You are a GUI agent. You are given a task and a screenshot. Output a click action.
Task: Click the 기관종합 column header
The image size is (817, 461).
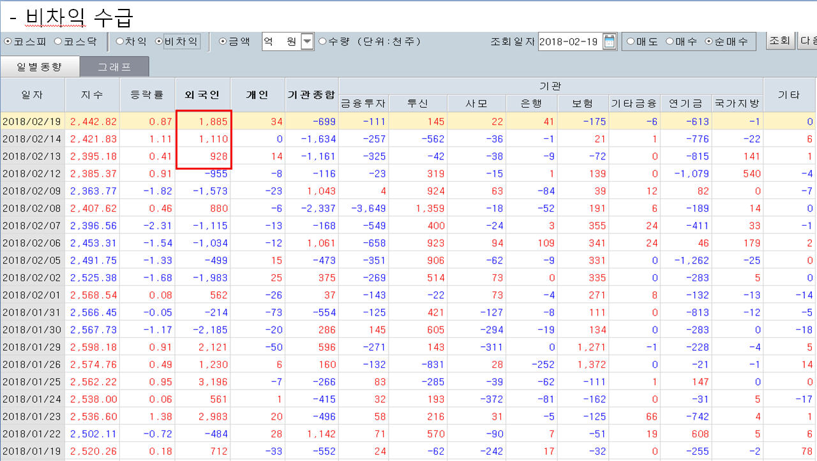[311, 95]
